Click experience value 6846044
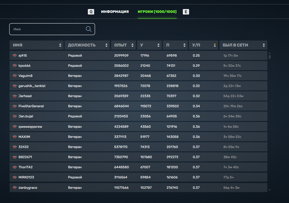This screenshot has height=203, width=289. point(122,106)
